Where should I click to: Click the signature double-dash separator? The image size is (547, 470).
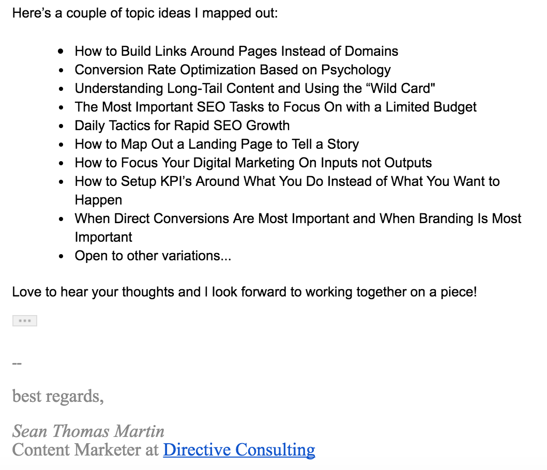(17, 363)
